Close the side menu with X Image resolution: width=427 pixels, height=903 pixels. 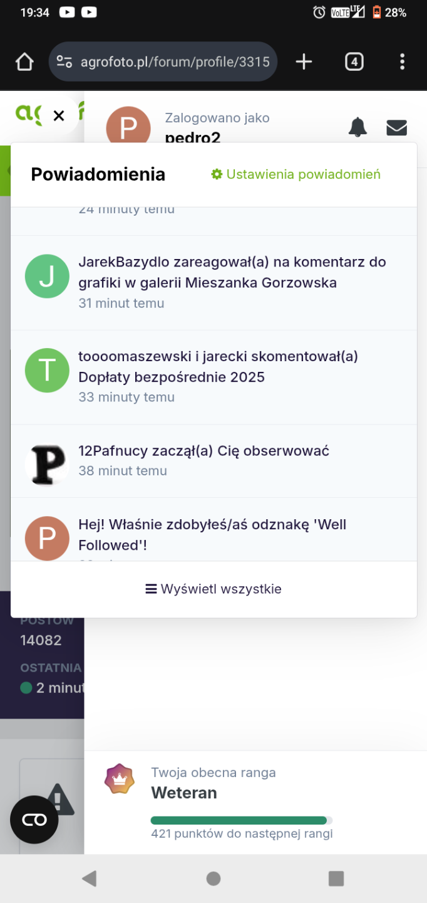59,115
